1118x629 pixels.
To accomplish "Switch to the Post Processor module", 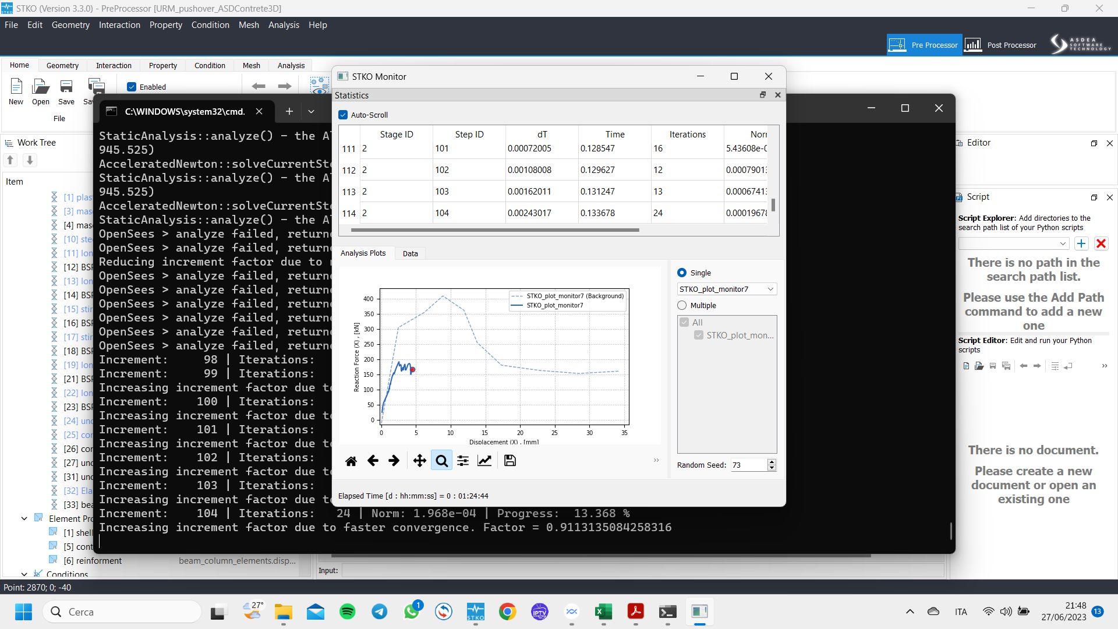I will coord(1002,45).
